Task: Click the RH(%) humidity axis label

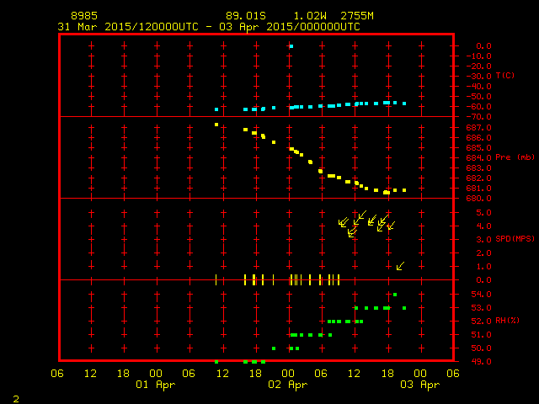Action: pos(507,321)
